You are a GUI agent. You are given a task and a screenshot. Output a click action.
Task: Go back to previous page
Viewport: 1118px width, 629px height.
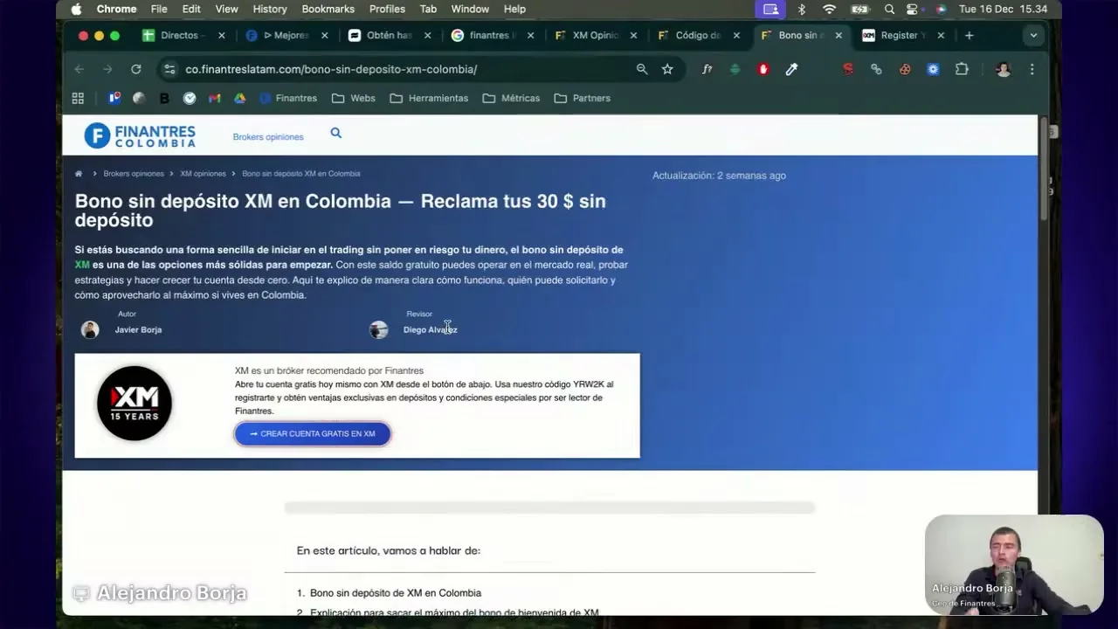click(79, 69)
